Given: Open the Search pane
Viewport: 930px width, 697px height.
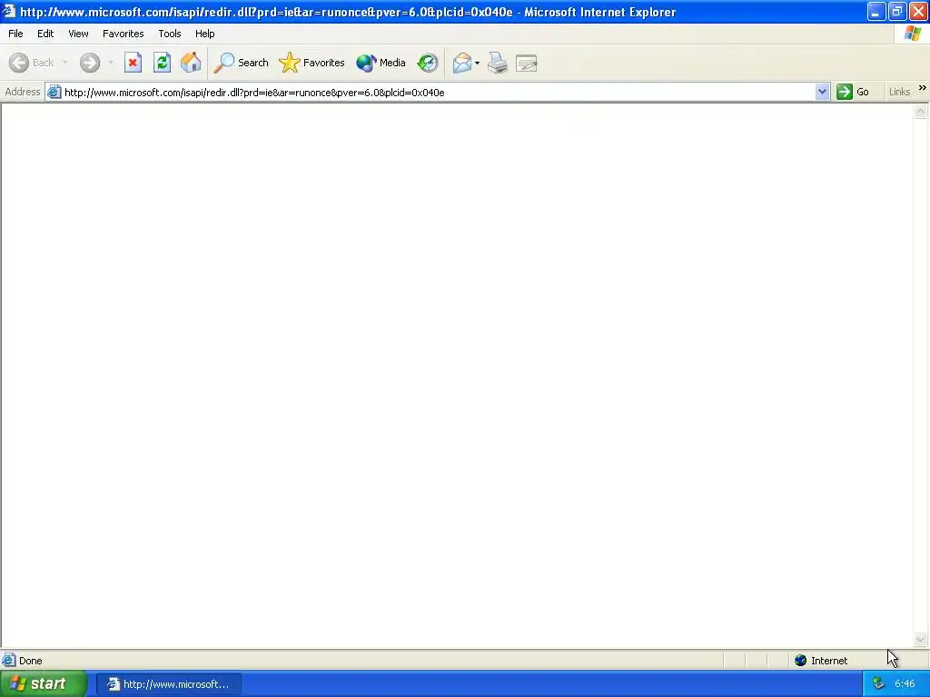Looking at the screenshot, I should (x=241, y=63).
